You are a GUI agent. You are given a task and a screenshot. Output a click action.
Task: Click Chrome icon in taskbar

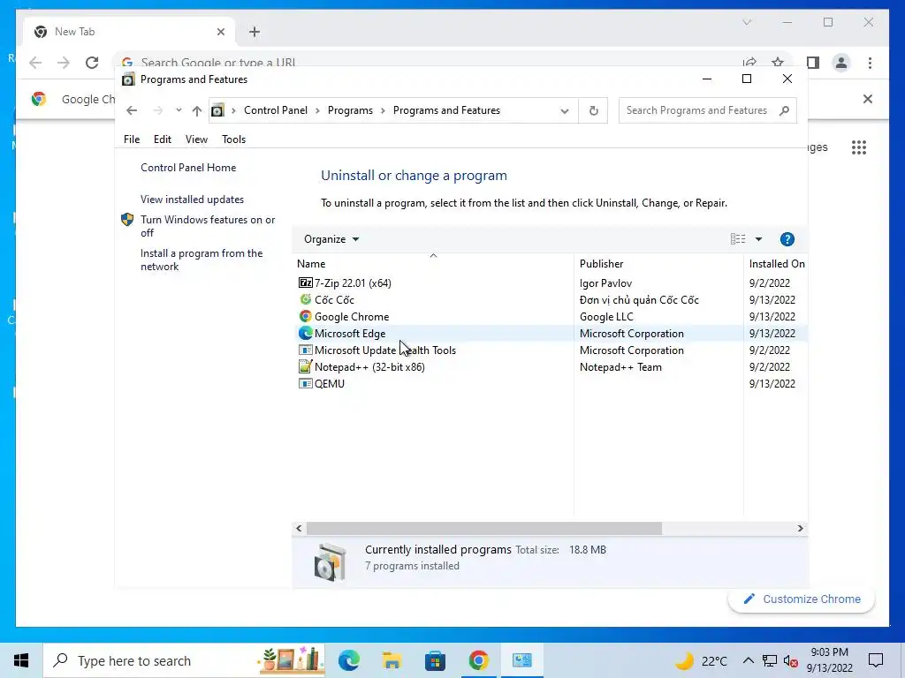(478, 660)
